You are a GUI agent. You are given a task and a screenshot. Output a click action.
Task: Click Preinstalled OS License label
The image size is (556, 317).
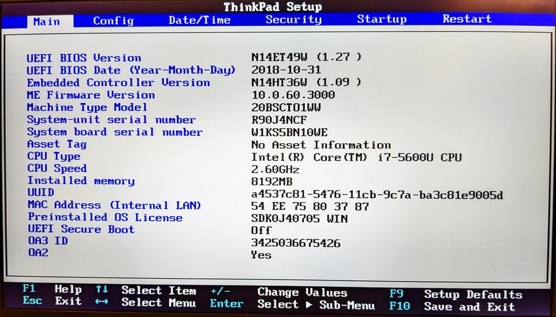105,217
